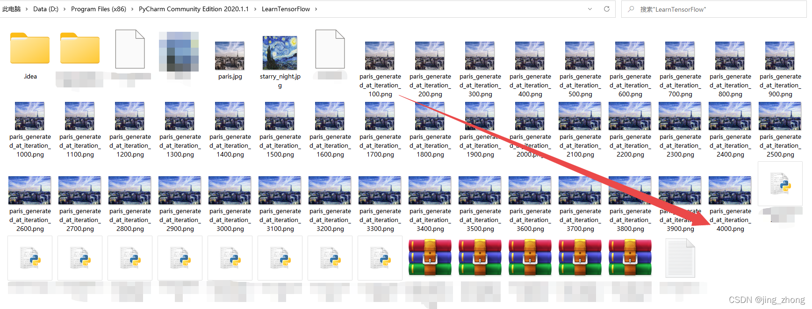Select paris_generated_at_iteration_600.png file

630,69
